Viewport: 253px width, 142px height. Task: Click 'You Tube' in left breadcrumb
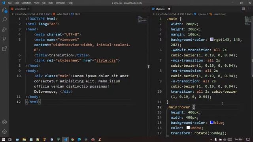21,14
